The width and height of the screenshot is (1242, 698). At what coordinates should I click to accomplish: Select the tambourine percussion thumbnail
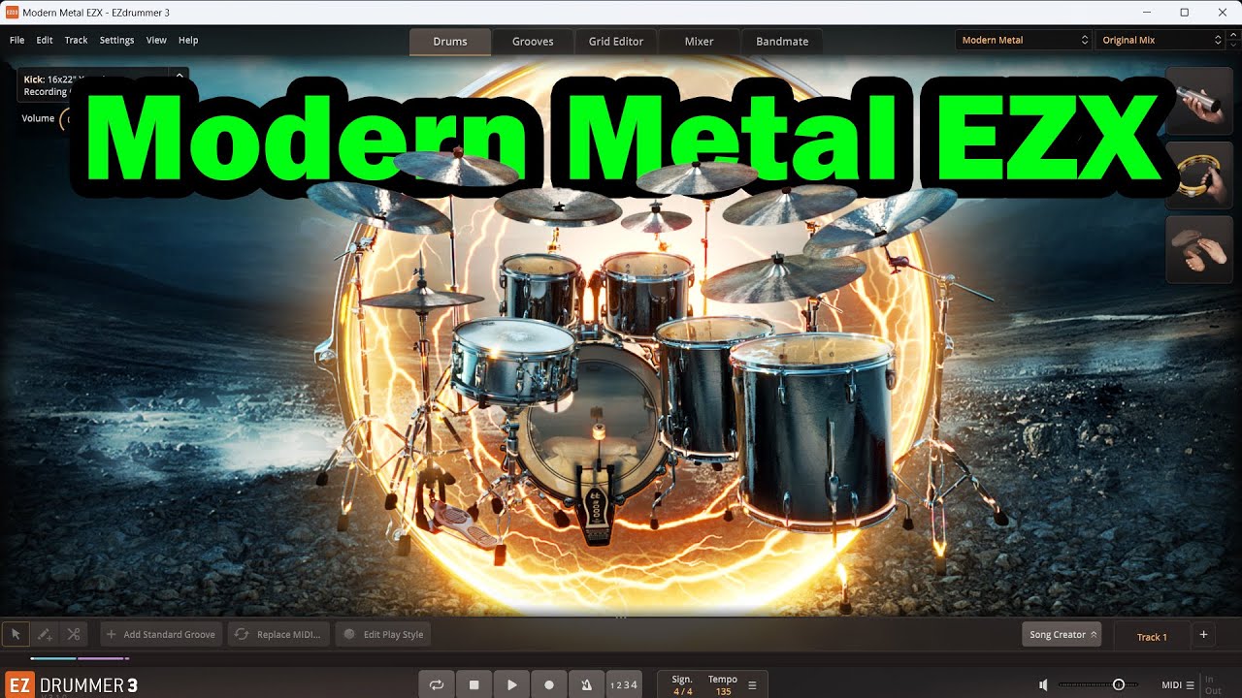point(1198,175)
